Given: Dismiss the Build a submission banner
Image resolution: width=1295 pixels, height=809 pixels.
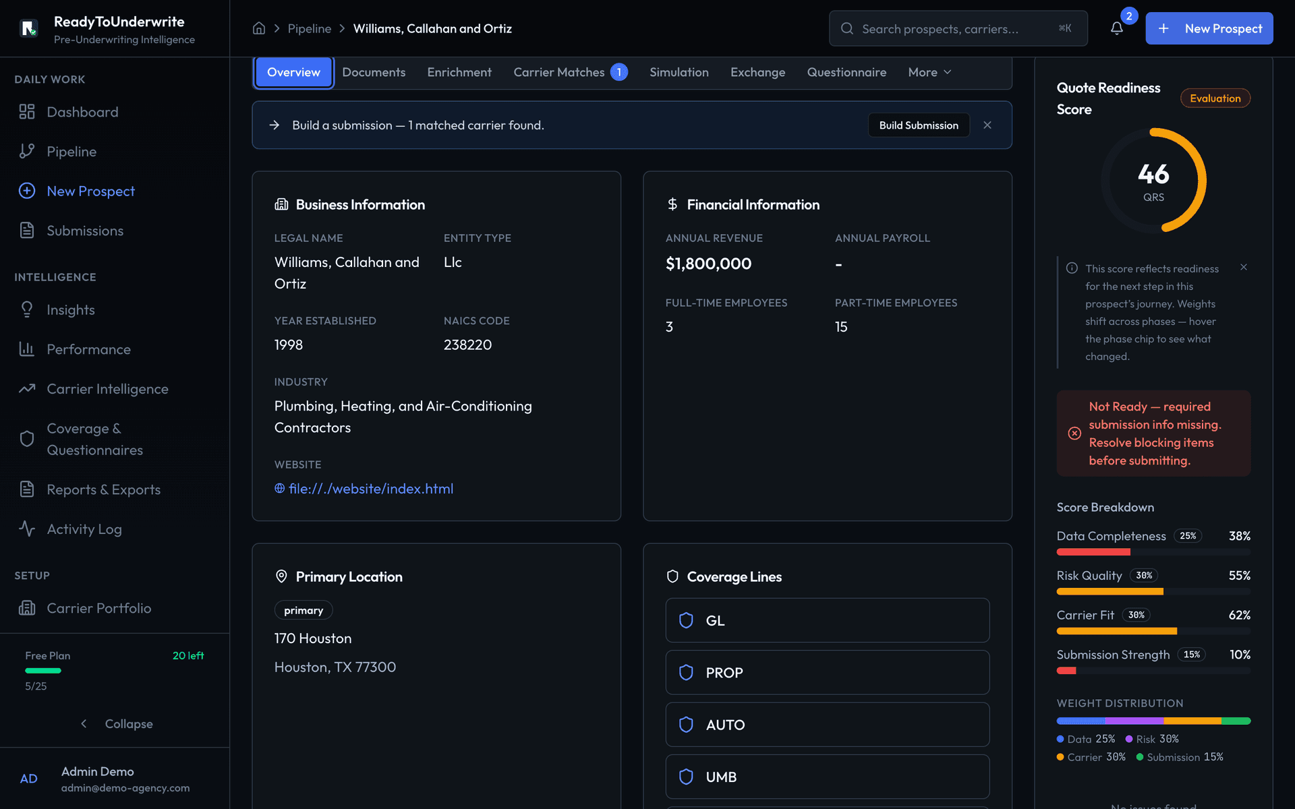Looking at the screenshot, I should (x=987, y=125).
